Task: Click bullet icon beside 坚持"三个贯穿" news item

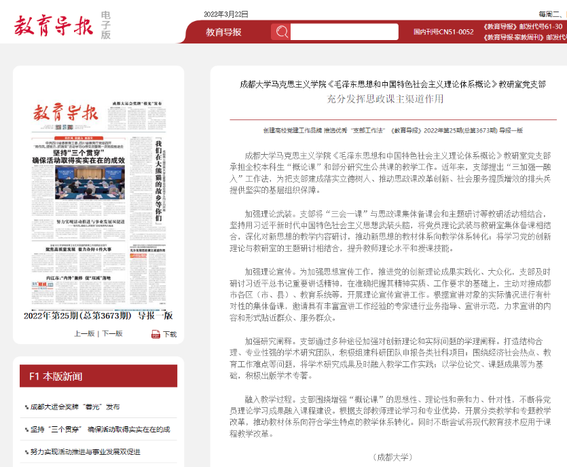Action: (26, 430)
